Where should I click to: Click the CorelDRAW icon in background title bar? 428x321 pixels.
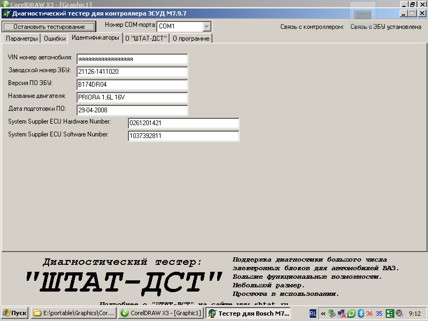(5, 4)
